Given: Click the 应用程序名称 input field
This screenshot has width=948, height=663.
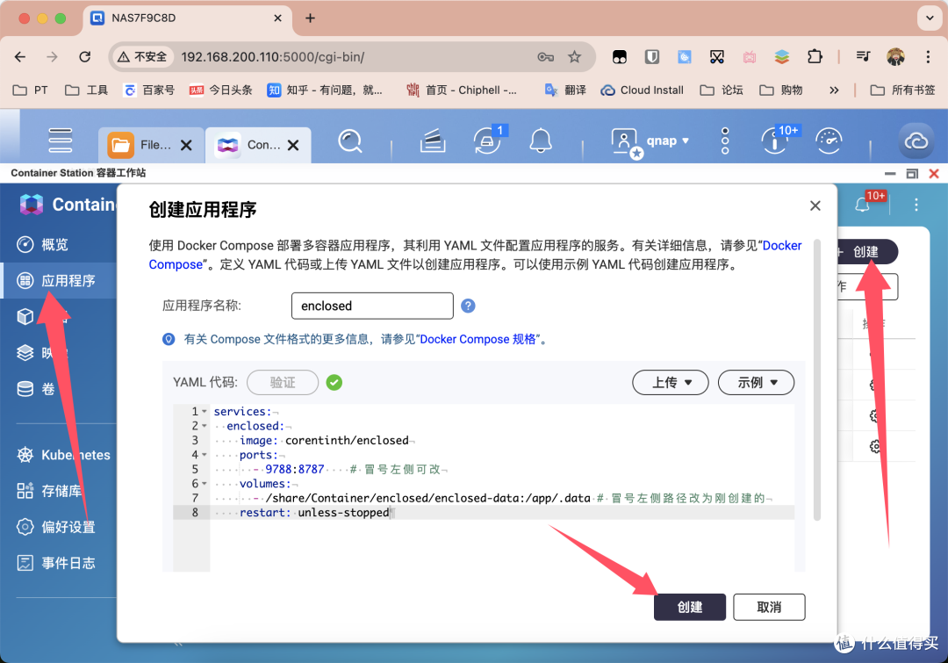Looking at the screenshot, I should [371, 306].
